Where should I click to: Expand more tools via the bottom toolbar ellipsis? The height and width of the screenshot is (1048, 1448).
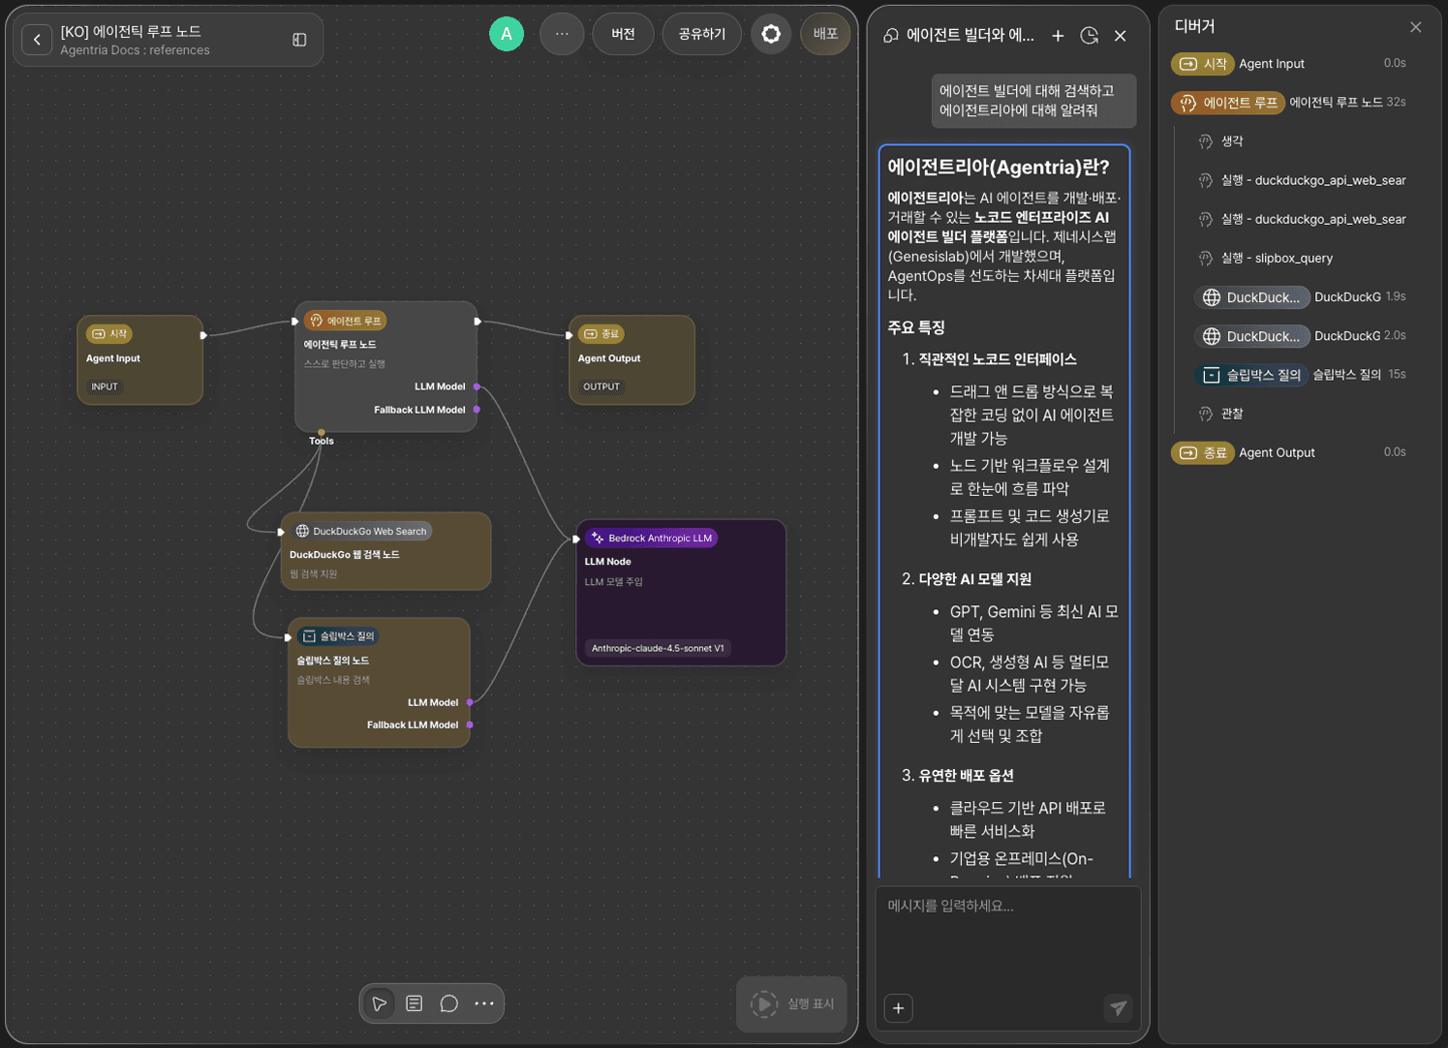pyautogui.click(x=484, y=1003)
